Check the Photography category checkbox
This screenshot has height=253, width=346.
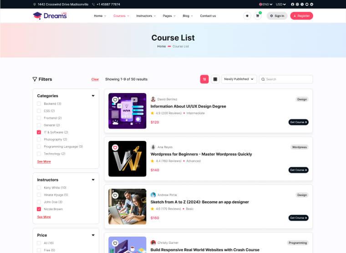click(x=39, y=139)
